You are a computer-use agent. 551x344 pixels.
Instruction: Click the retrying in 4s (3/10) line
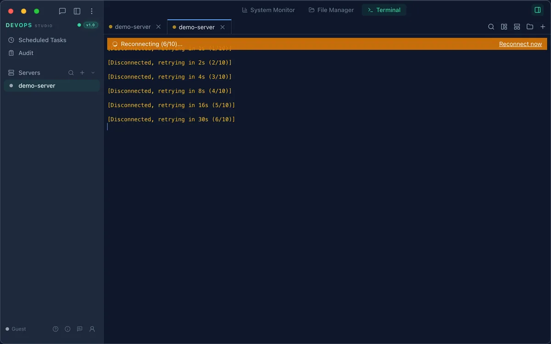170,77
